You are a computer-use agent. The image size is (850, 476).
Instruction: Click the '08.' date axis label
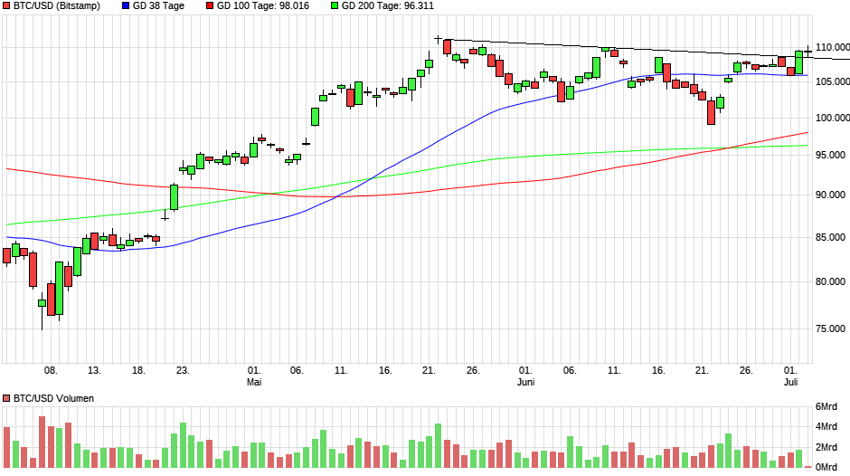(x=51, y=370)
